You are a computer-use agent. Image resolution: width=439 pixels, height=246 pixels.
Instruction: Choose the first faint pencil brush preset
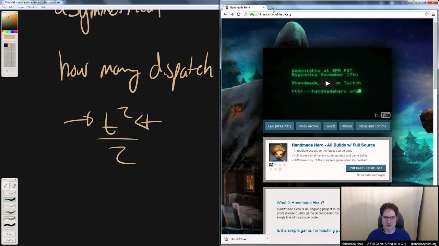click(10, 193)
